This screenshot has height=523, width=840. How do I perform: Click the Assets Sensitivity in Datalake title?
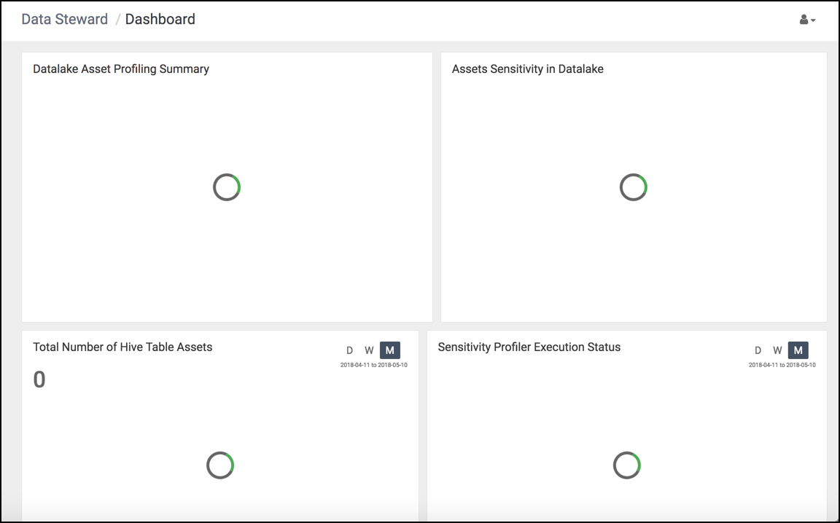coord(528,69)
